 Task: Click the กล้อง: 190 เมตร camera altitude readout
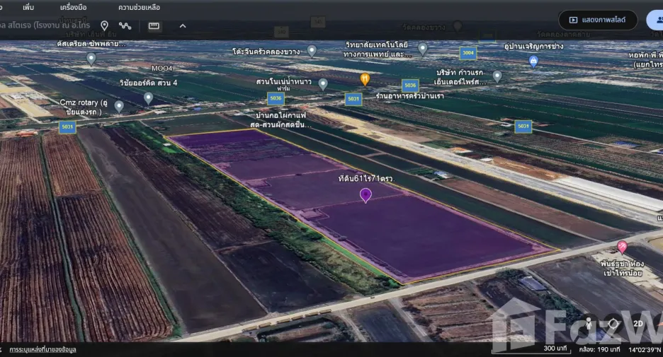click(599, 349)
